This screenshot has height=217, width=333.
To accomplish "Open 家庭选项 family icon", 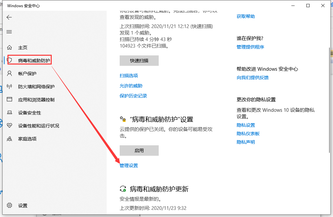I will coord(9,139).
